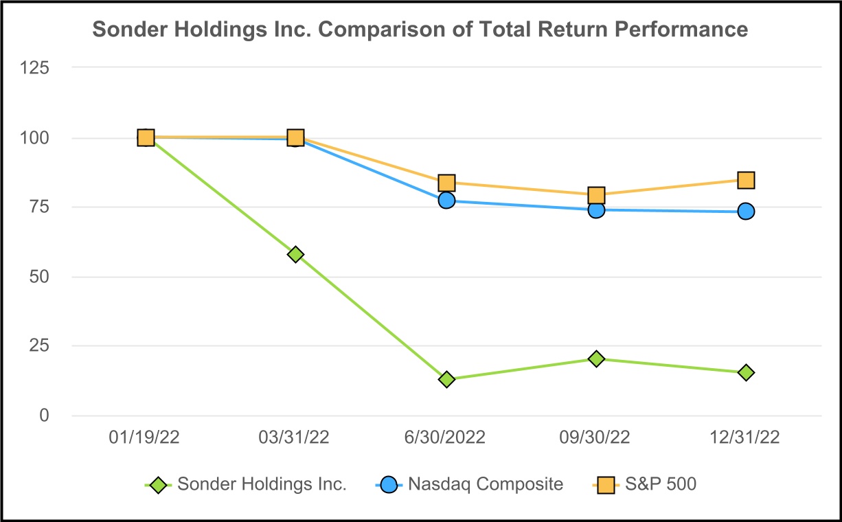Click the S&P 500 square marker at 6/30/2022
Screen dimensions: 842x522
[x=446, y=183]
